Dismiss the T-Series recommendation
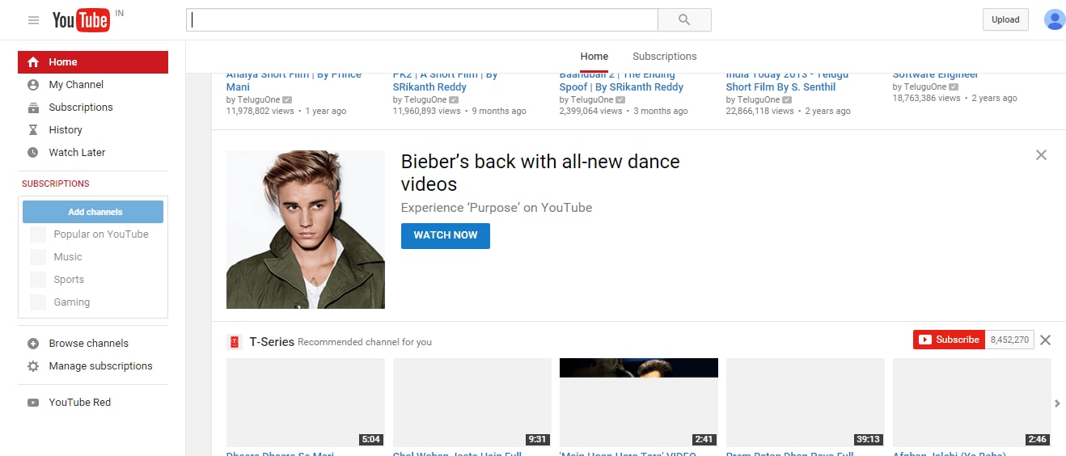The width and height of the screenshot is (1066, 456). [1045, 340]
